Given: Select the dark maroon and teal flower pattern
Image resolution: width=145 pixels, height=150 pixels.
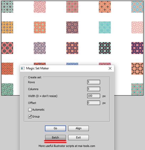Looking at the screenshot, I should click(x=105, y=48).
